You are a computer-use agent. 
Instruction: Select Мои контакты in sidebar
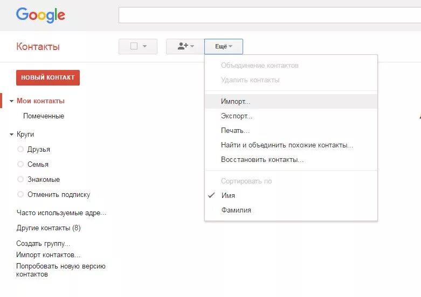[x=40, y=101]
